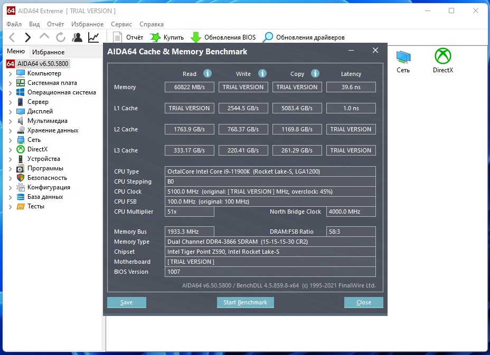Go back with the left arrow toolbar icon
This screenshot has width=490, height=355.
12,37
